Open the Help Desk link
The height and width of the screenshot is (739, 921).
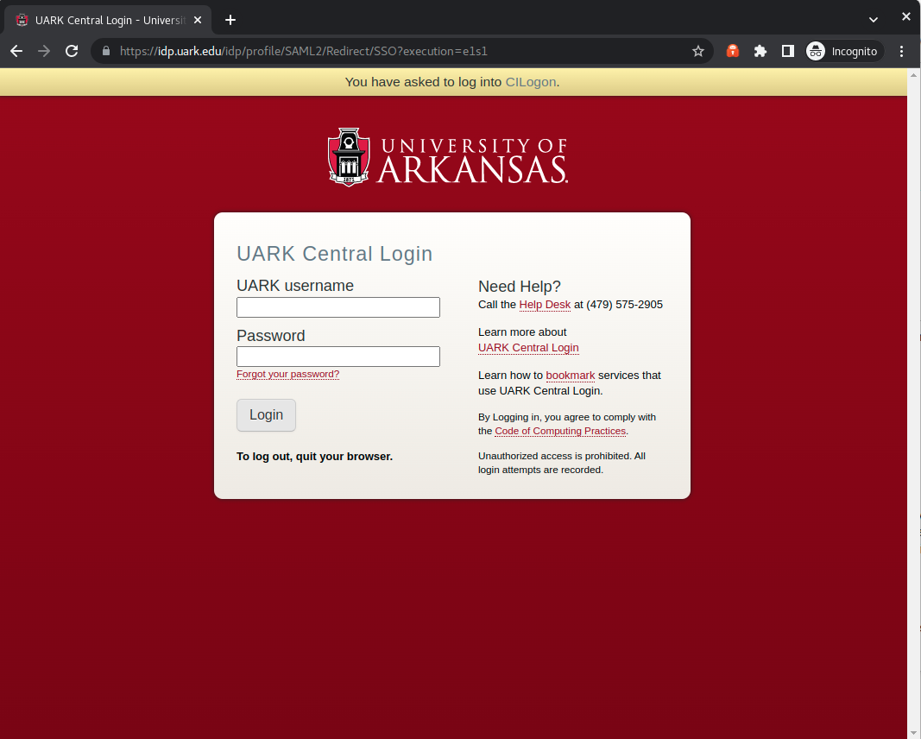(x=545, y=304)
